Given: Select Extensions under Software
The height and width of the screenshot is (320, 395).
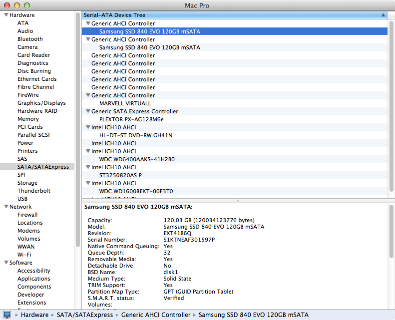Looking at the screenshot, I should tap(32, 303).
